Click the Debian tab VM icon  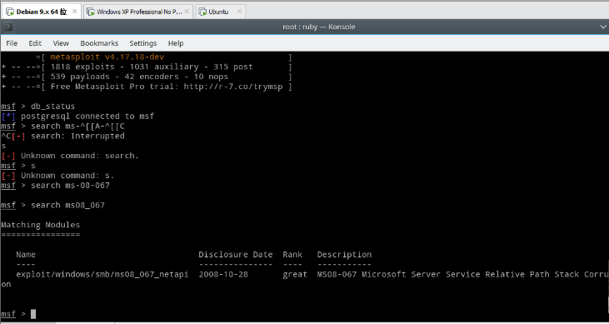(10, 12)
